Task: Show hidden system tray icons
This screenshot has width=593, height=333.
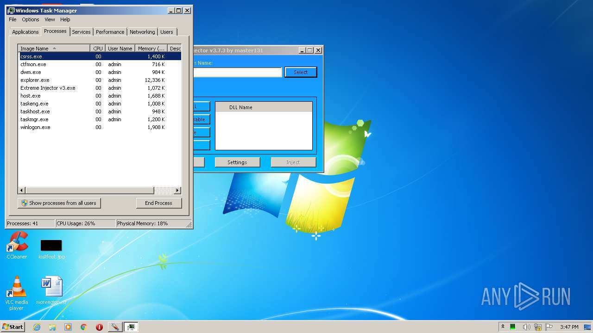Action: click(x=503, y=327)
